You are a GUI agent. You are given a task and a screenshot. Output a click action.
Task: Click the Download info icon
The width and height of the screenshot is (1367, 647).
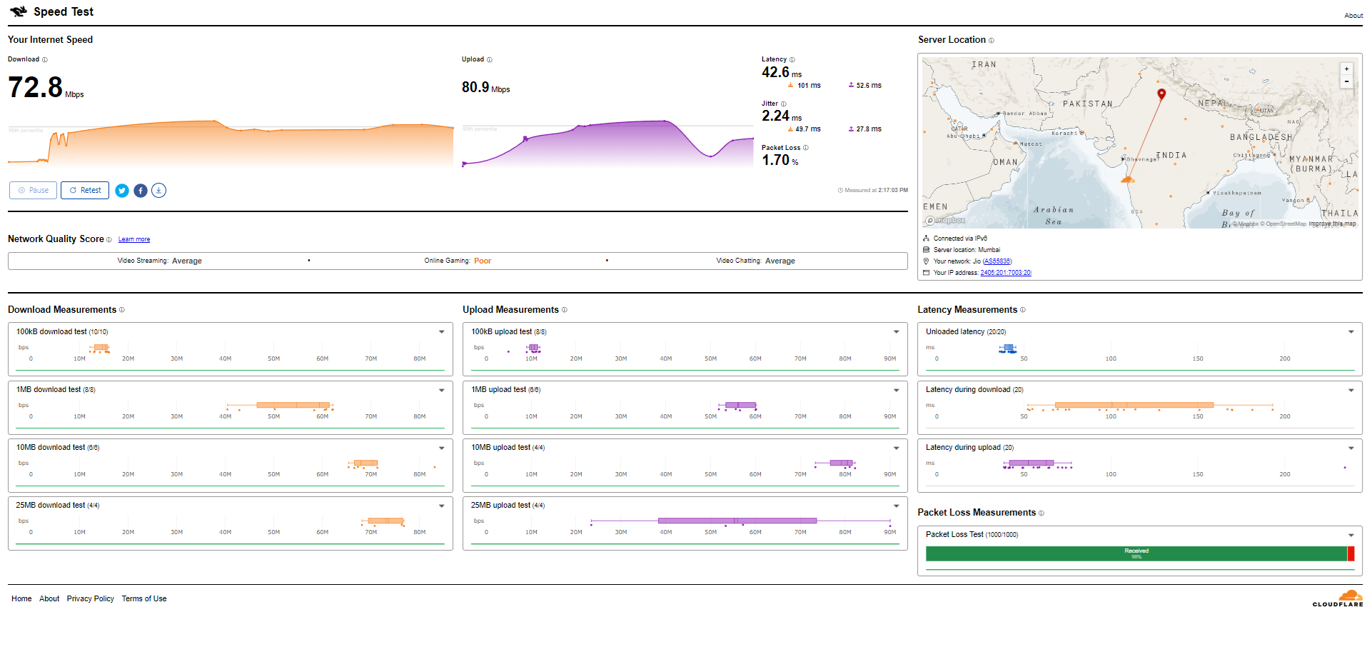[x=45, y=60]
